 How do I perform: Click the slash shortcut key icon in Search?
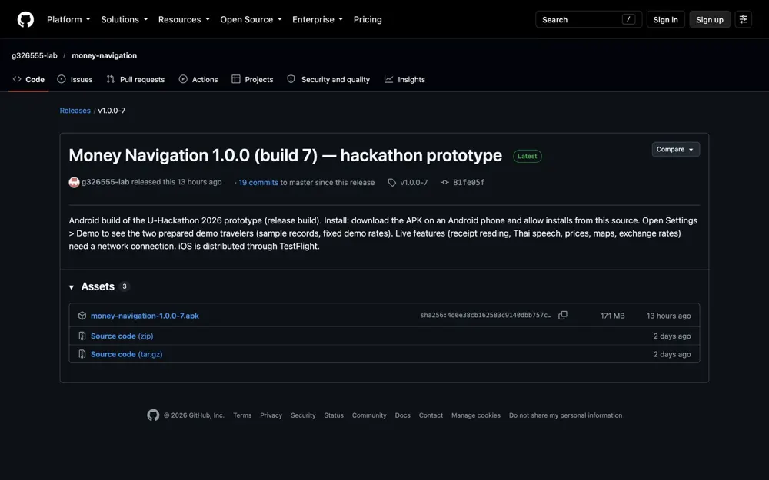(628, 19)
